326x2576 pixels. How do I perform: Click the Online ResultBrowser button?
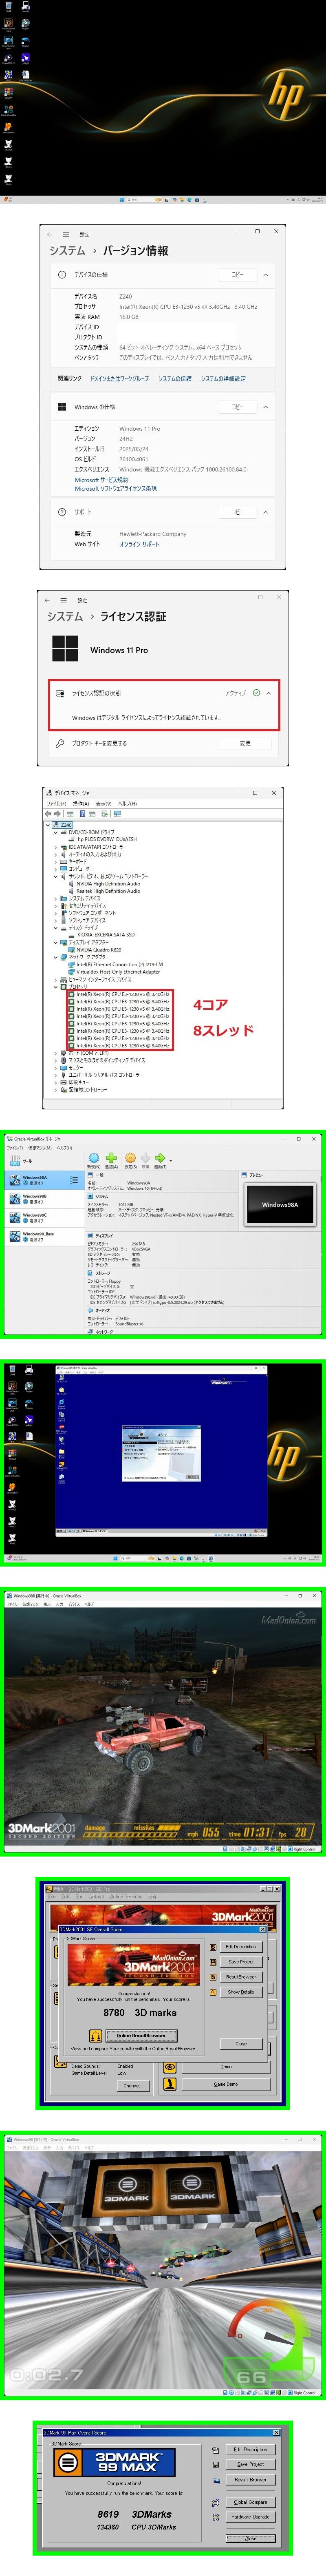click(x=141, y=2035)
